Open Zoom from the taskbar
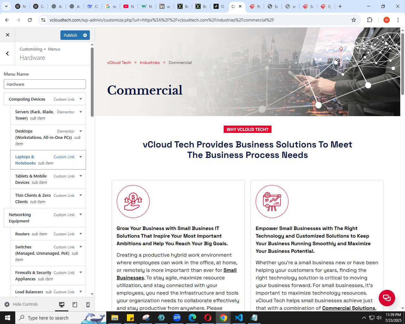Viewport: 405px width, 324px height. coord(177,318)
